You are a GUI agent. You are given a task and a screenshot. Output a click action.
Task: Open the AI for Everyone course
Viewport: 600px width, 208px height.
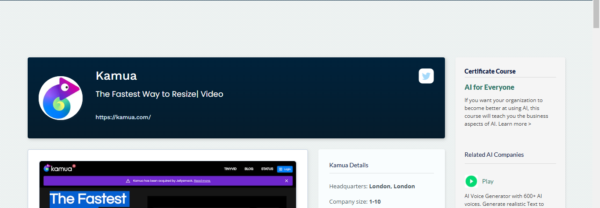(x=489, y=87)
